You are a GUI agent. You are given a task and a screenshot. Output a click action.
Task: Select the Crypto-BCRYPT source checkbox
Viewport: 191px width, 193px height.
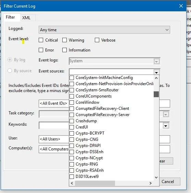[x=72, y=133]
